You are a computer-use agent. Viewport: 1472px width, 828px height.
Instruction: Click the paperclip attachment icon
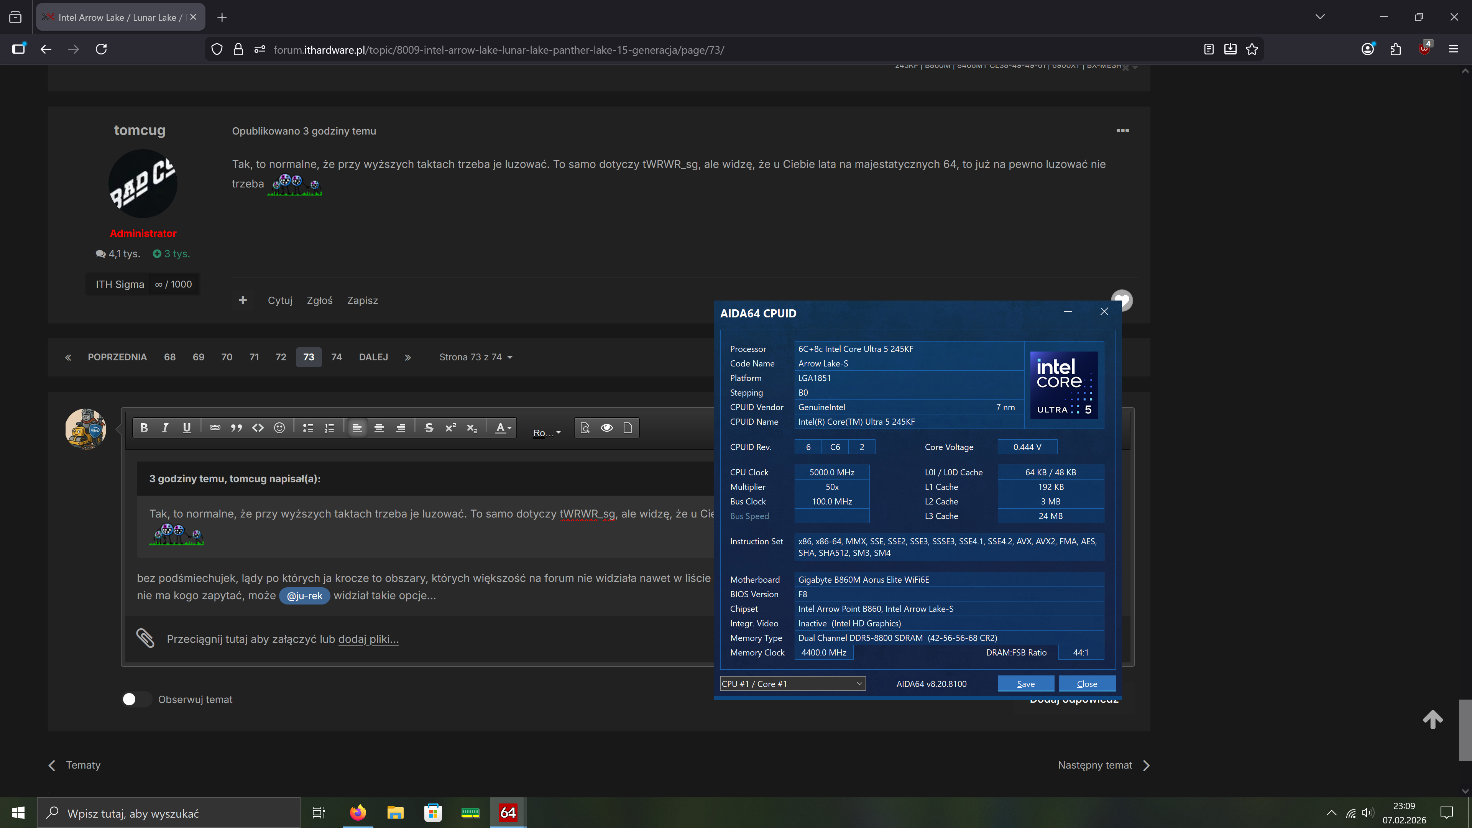145,638
